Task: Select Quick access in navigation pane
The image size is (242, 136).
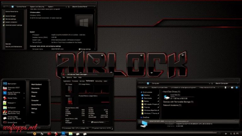Action: pyautogui.click(x=146, y=92)
